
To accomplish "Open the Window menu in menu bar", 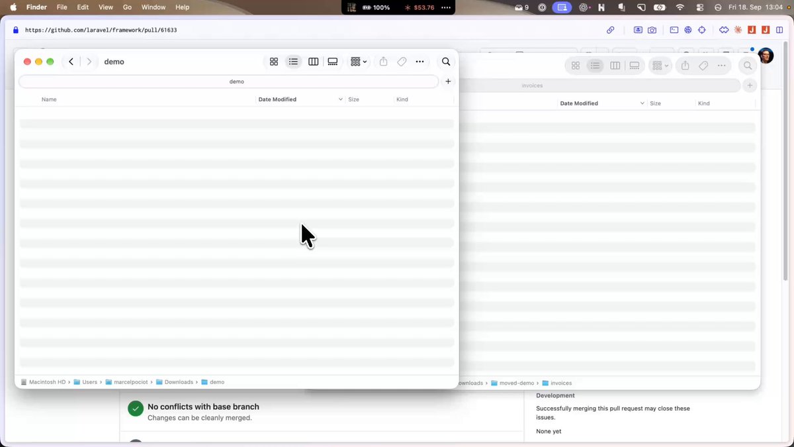I will coord(154,7).
